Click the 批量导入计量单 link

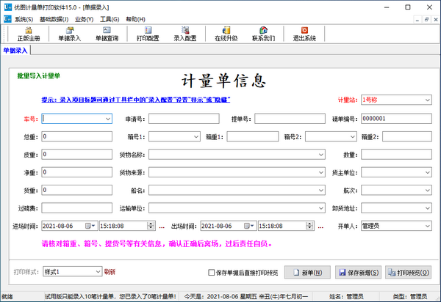(38, 75)
